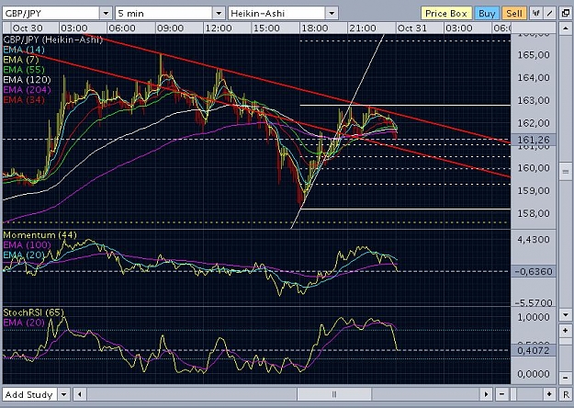The width and height of the screenshot is (574, 408).
Task: Click the Momentum (44) study label
Action: point(39,234)
